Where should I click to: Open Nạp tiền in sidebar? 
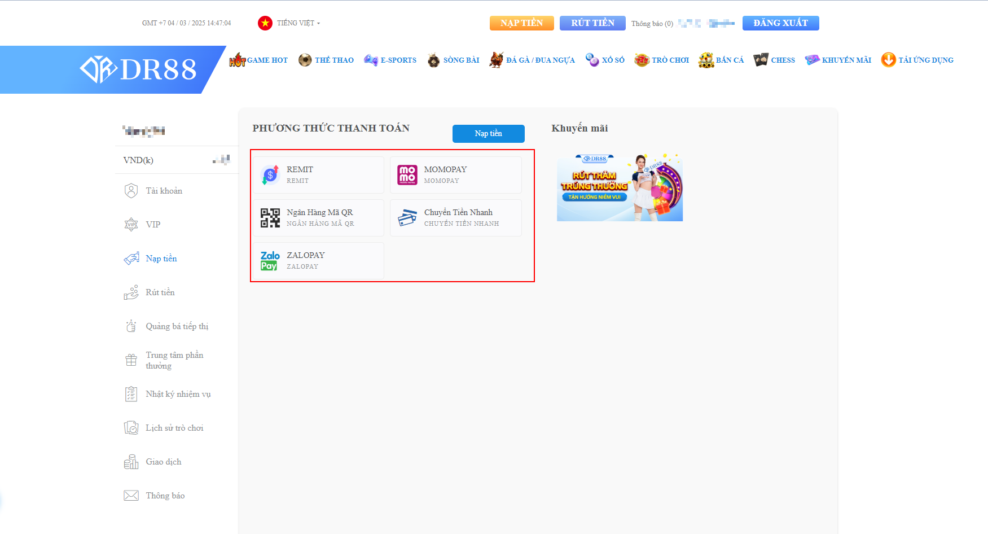point(161,259)
